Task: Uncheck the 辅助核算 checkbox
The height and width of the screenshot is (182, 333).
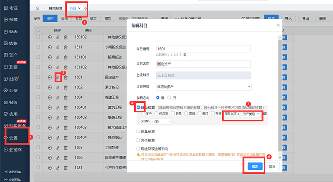Action: [138, 107]
